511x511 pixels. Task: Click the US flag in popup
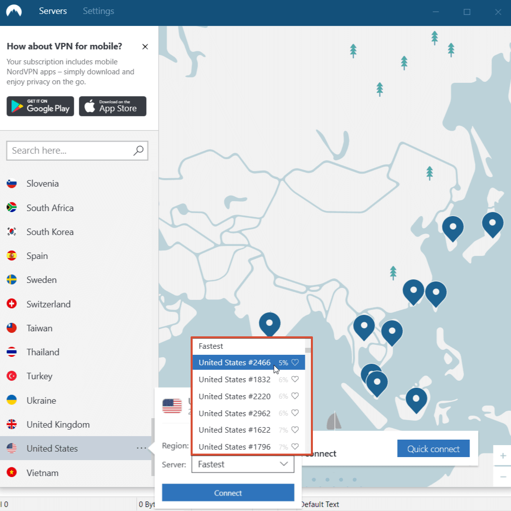pyautogui.click(x=172, y=406)
